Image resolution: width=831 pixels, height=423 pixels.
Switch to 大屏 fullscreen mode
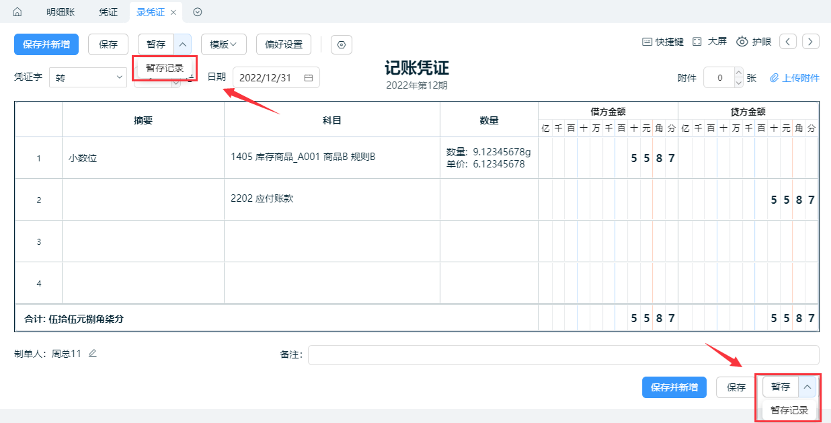coord(709,42)
